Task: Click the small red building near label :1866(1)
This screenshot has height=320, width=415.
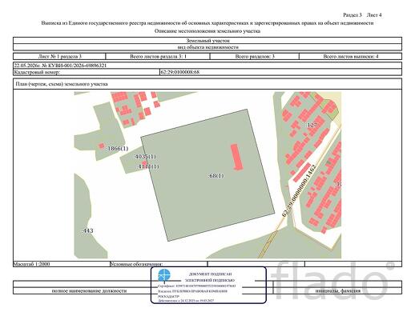Action: (x=101, y=146)
